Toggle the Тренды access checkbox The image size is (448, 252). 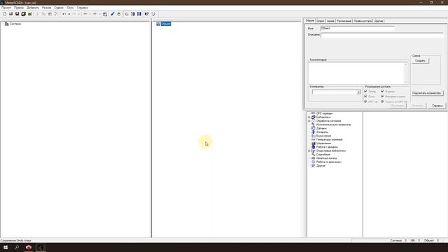(365, 91)
